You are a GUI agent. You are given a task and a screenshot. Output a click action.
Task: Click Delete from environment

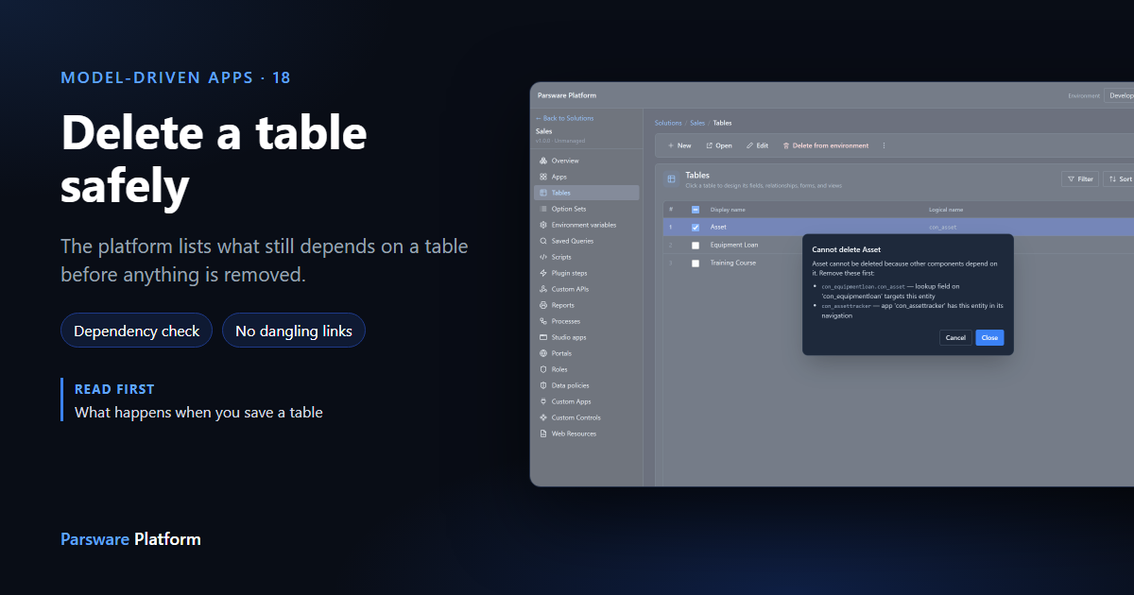point(825,145)
